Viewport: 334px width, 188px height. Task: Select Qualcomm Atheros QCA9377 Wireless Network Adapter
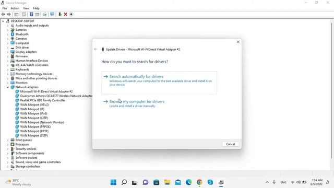tap(56, 96)
